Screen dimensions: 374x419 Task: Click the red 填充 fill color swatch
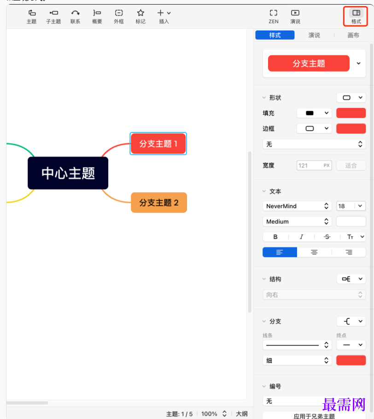(351, 113)
